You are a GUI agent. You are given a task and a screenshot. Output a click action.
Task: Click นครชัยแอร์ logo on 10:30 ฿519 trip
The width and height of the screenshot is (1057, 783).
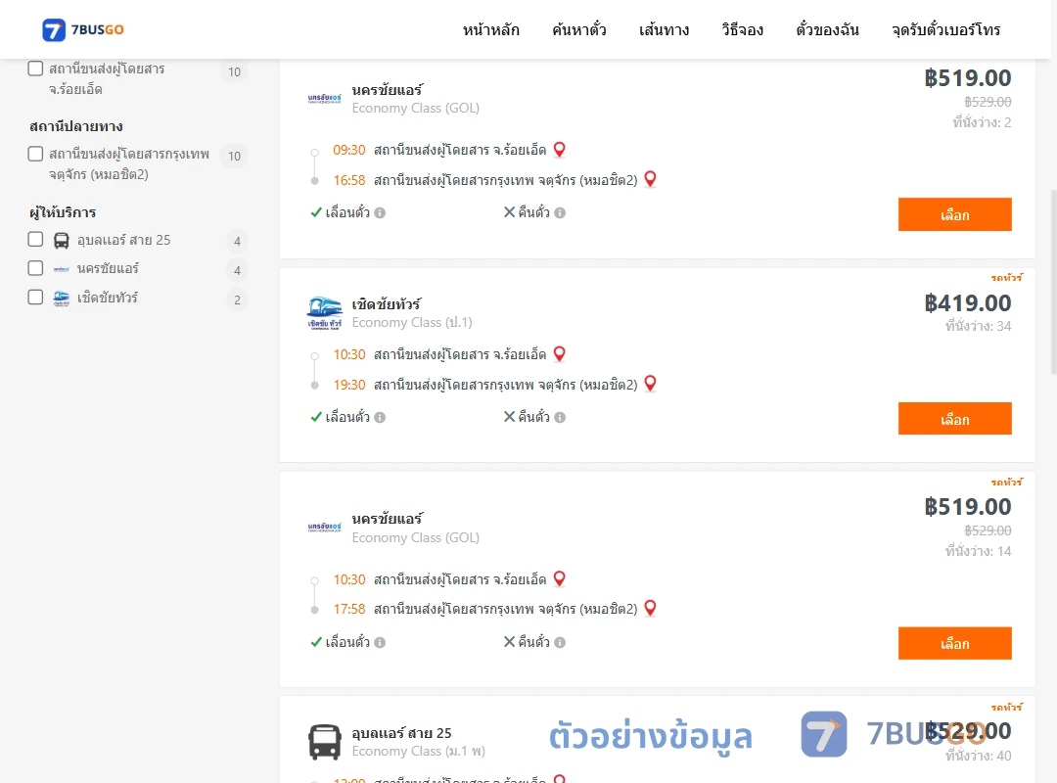[x=324, y=528]
